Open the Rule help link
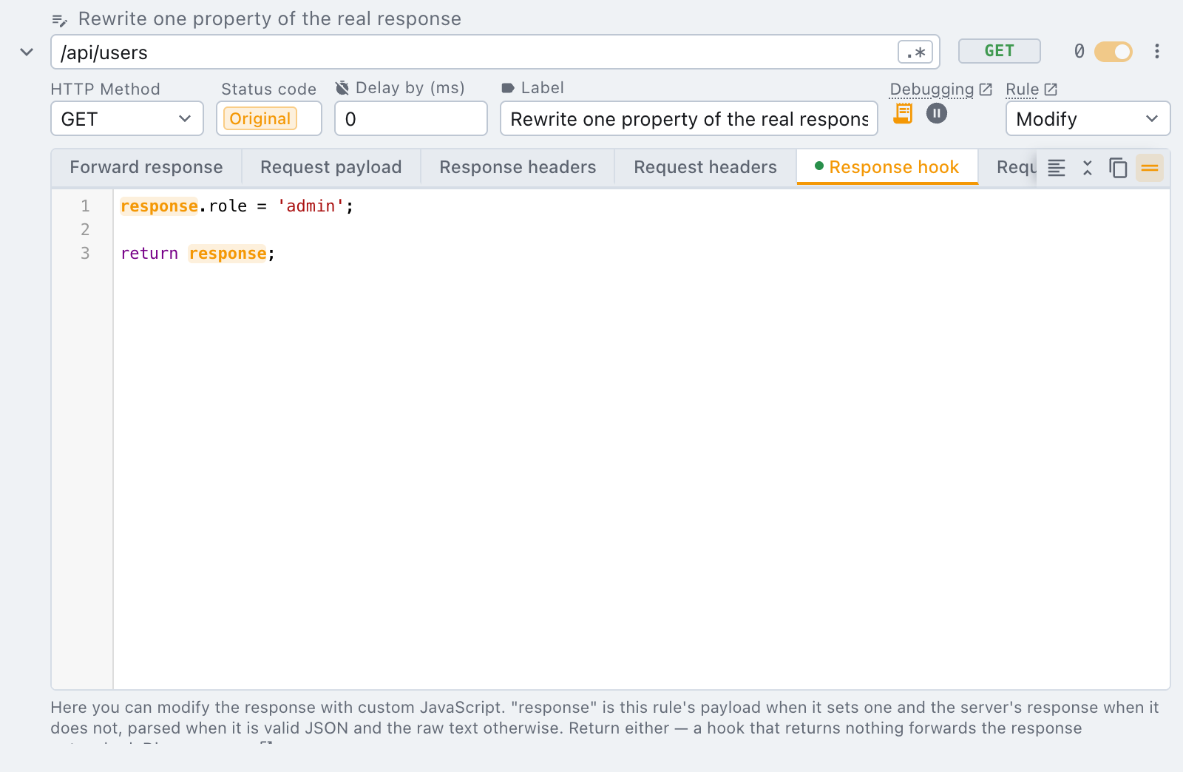The width and height of the screenshot is (1183, 772). (x=1031, y=89)
